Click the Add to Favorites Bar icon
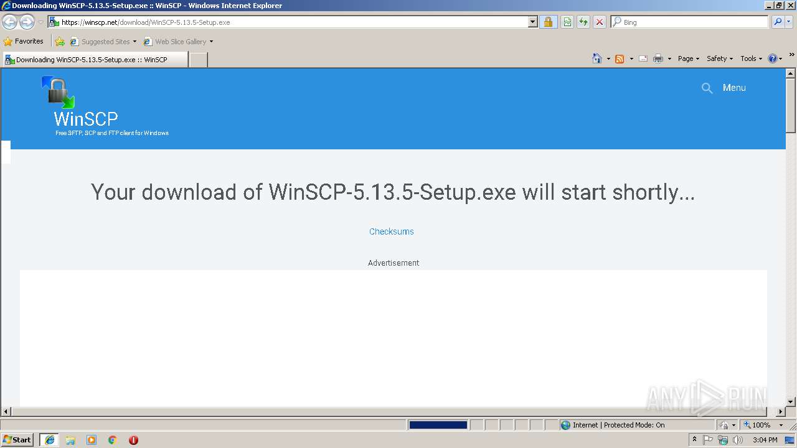797x448 pixels. coord(60,42)
